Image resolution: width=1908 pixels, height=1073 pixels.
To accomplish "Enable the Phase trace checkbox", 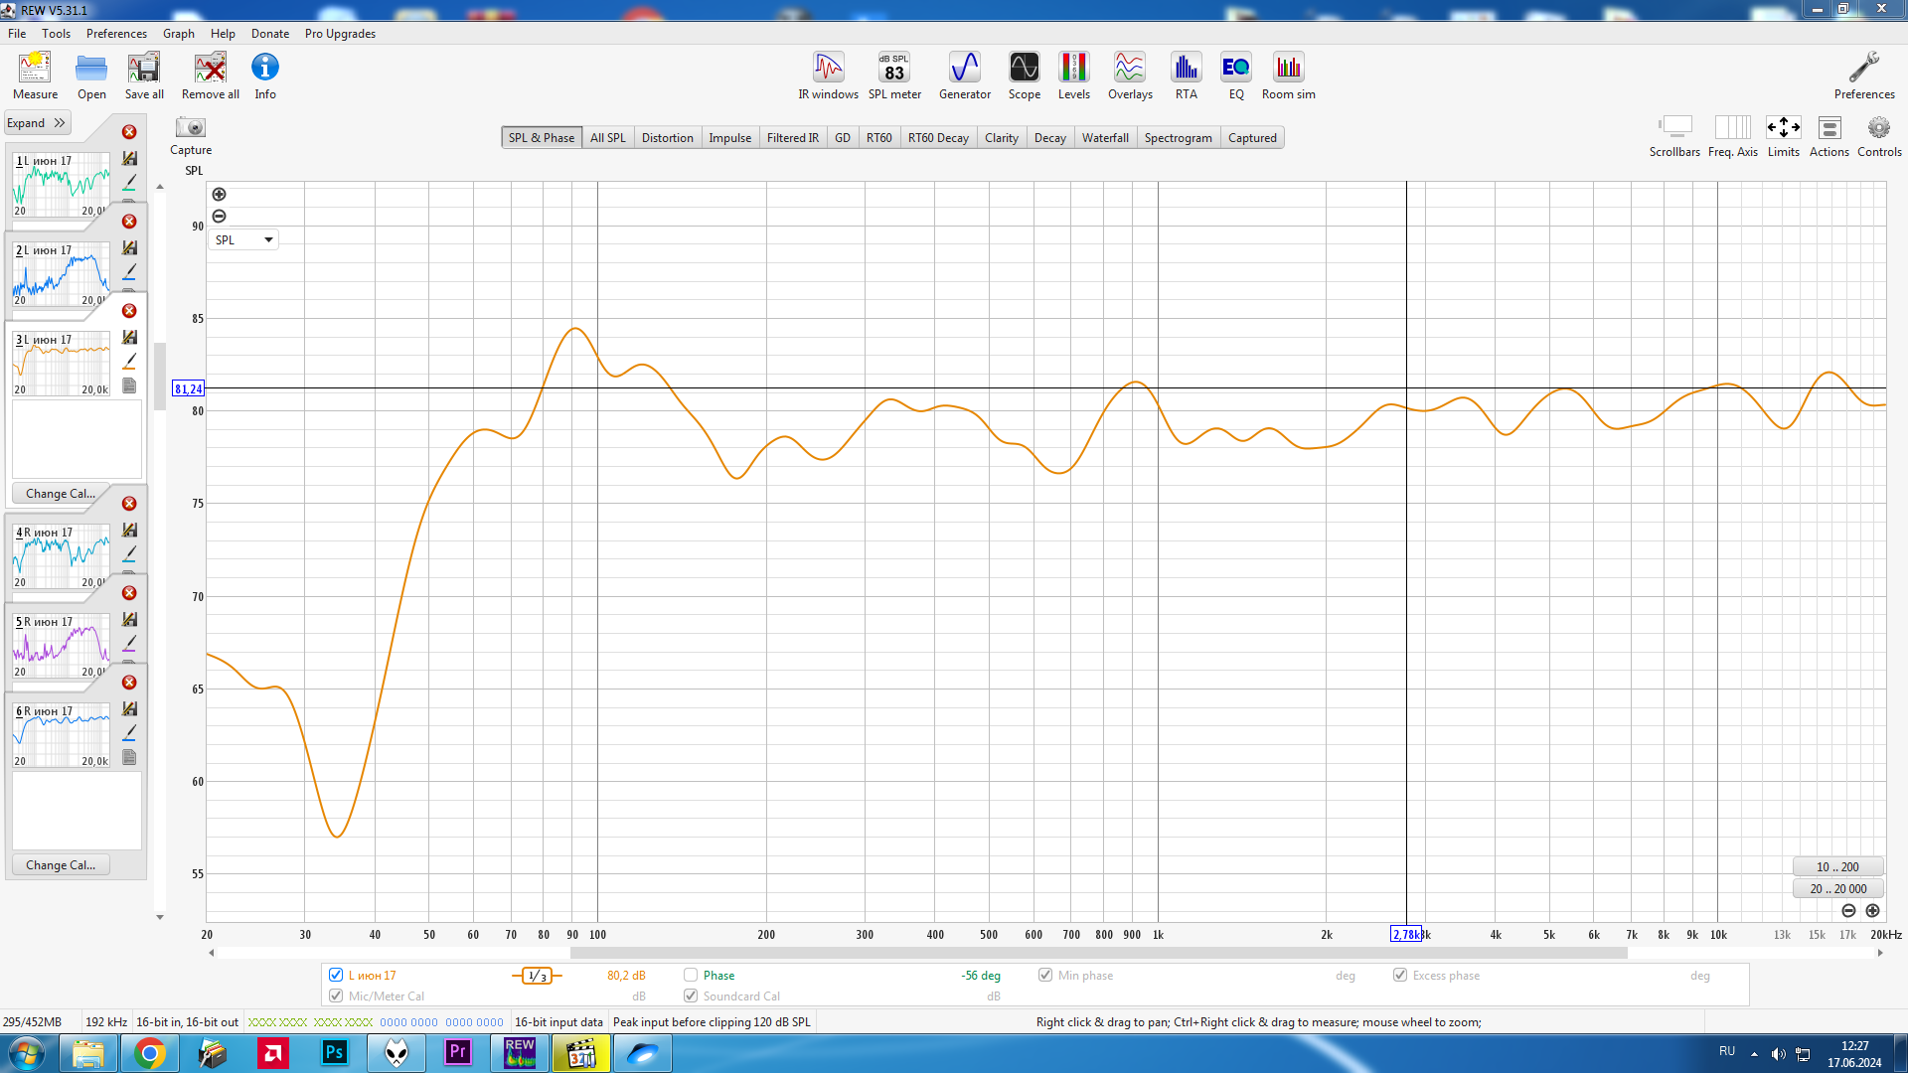I will click(x=691, y=975).
